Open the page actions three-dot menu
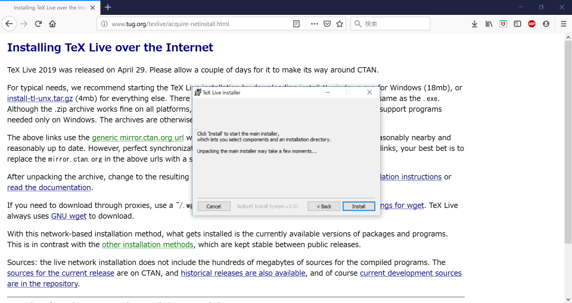The width and height of the screenshot is (572, 303). 315,24
